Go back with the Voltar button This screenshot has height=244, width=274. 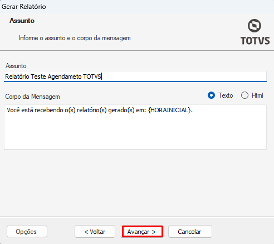(95, 232)
